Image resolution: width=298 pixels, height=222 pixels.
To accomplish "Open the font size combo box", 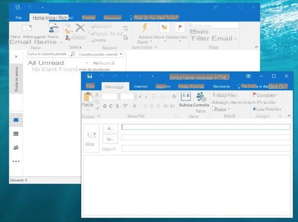I will (x=128, y=97).
